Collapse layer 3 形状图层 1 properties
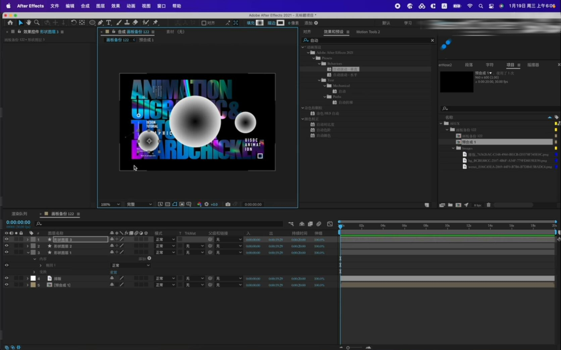 (x=28, y=252)
